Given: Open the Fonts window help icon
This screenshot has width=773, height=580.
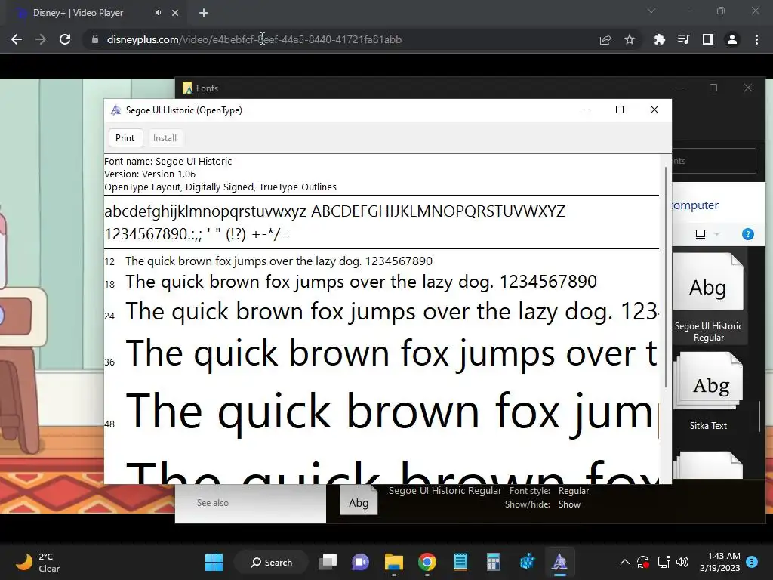Looking at the screenshot, I should (747, 234).
